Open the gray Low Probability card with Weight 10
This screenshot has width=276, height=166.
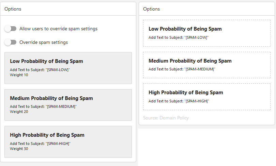click(x=68, y=68)
